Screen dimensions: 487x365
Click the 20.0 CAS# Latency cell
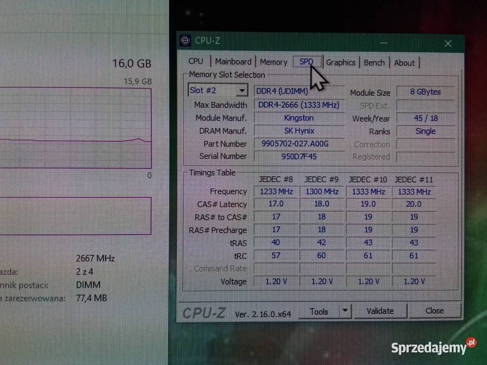pyautogui.click(x=414, y=204)
